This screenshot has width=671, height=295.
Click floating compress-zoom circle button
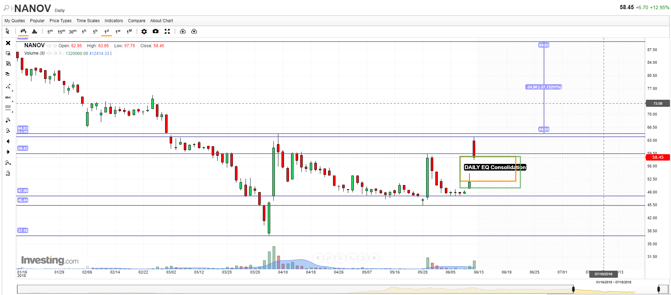point(363,258)
